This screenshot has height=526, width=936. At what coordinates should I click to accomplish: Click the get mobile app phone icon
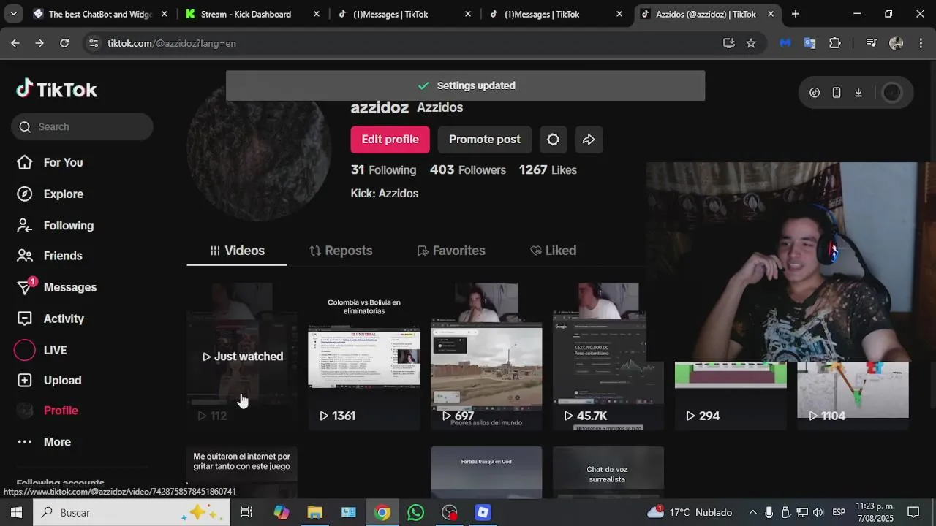click(x=837, y=93)
